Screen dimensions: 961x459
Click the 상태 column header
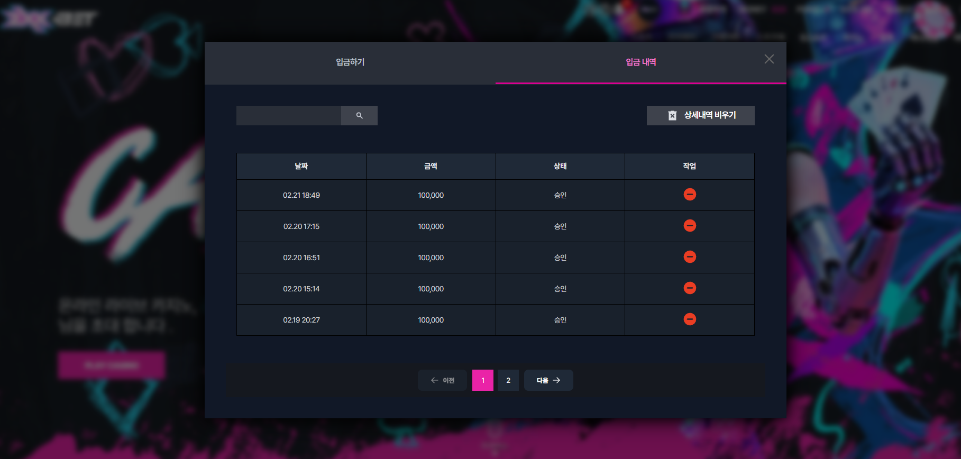coord(560,166)
